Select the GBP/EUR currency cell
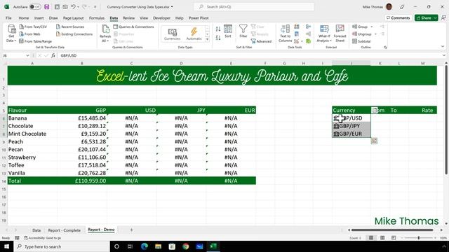The height and width of the screenshot is (252, 449). 351,134
